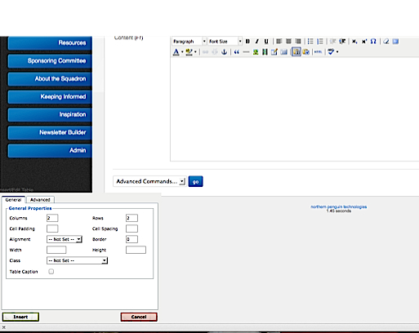Insert a bulleted list

tap(310, 42)
